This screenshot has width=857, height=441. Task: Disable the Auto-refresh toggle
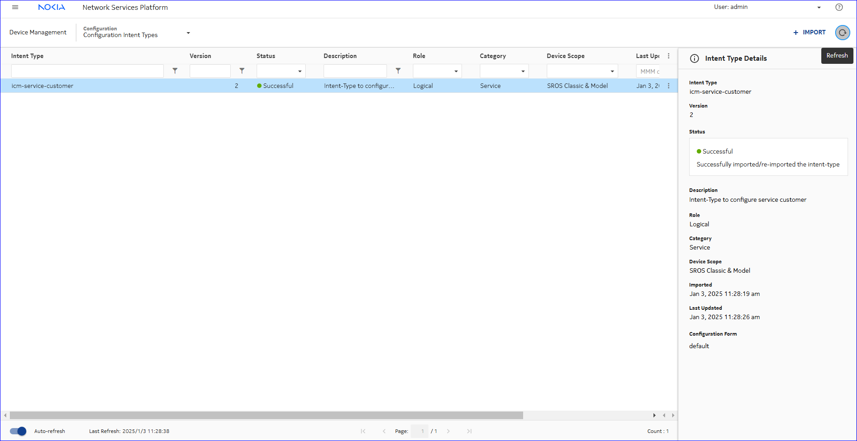point(18,431)
